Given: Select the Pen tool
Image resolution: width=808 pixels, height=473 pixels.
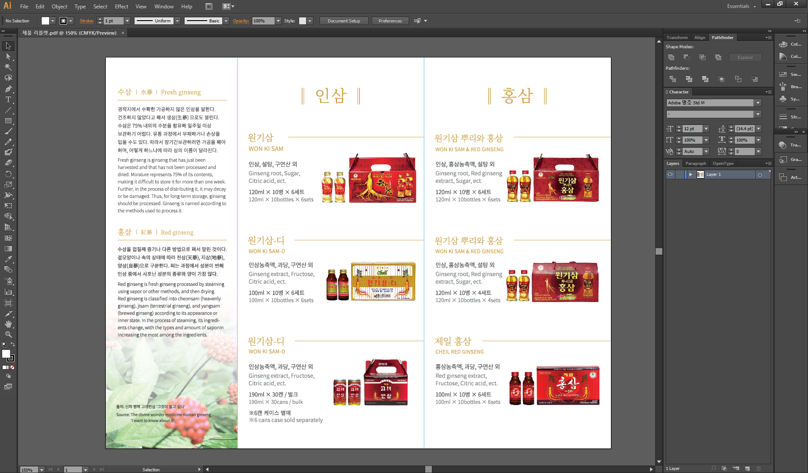Looking at the screenshot, I should point(8,89).
